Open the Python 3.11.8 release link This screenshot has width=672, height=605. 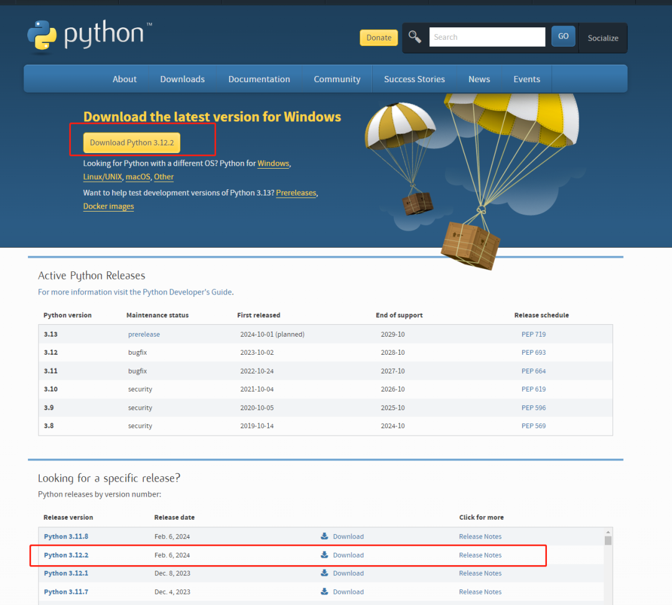pos(66,537)
